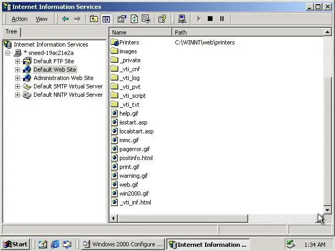Click the pagerror.gif file icon
Screen dimensions: 335x251
(x=115, y=149)
